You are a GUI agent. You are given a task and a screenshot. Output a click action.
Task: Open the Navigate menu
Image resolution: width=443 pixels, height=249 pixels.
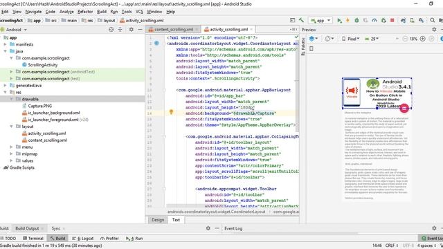click(x=33, y=12)
